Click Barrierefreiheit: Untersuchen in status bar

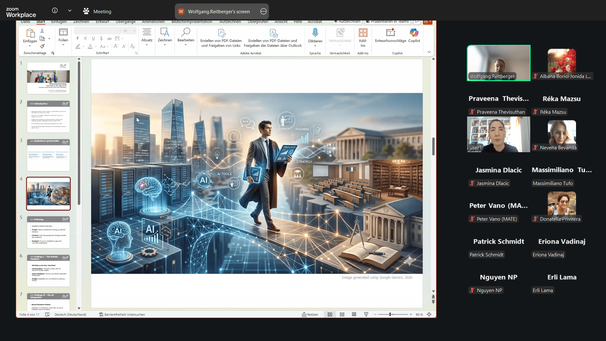tap(122, 314)
